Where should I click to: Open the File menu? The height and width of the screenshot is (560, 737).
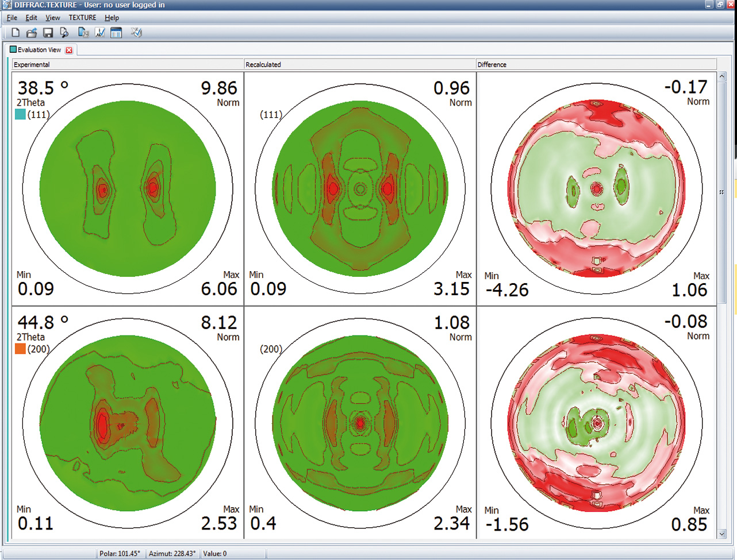point(11,18)
